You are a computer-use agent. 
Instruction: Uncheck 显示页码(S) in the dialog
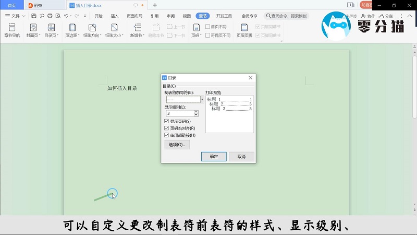[x=167, y=121]
